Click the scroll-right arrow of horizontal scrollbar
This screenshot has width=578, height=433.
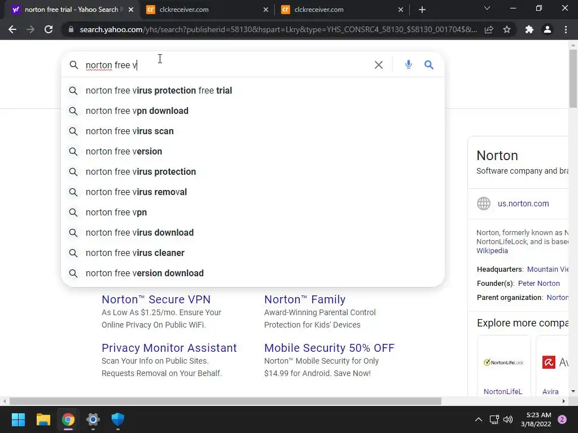point(564,401)
